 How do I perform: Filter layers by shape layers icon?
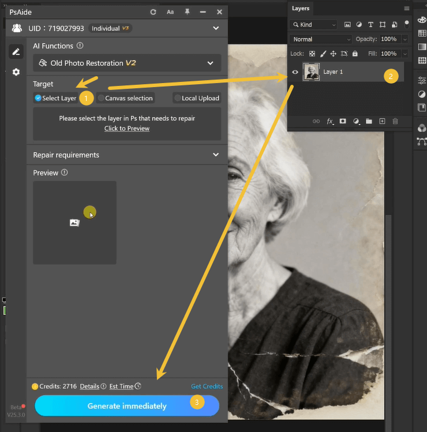[x=383, y=25]
